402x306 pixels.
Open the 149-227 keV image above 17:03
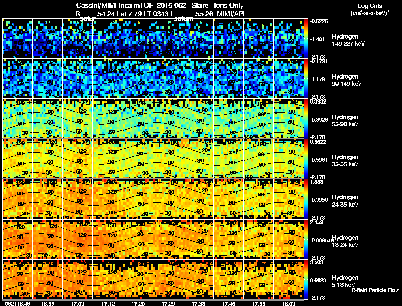point(78,38)
